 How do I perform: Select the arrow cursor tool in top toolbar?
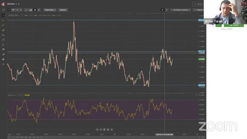[x=162, y=10]
